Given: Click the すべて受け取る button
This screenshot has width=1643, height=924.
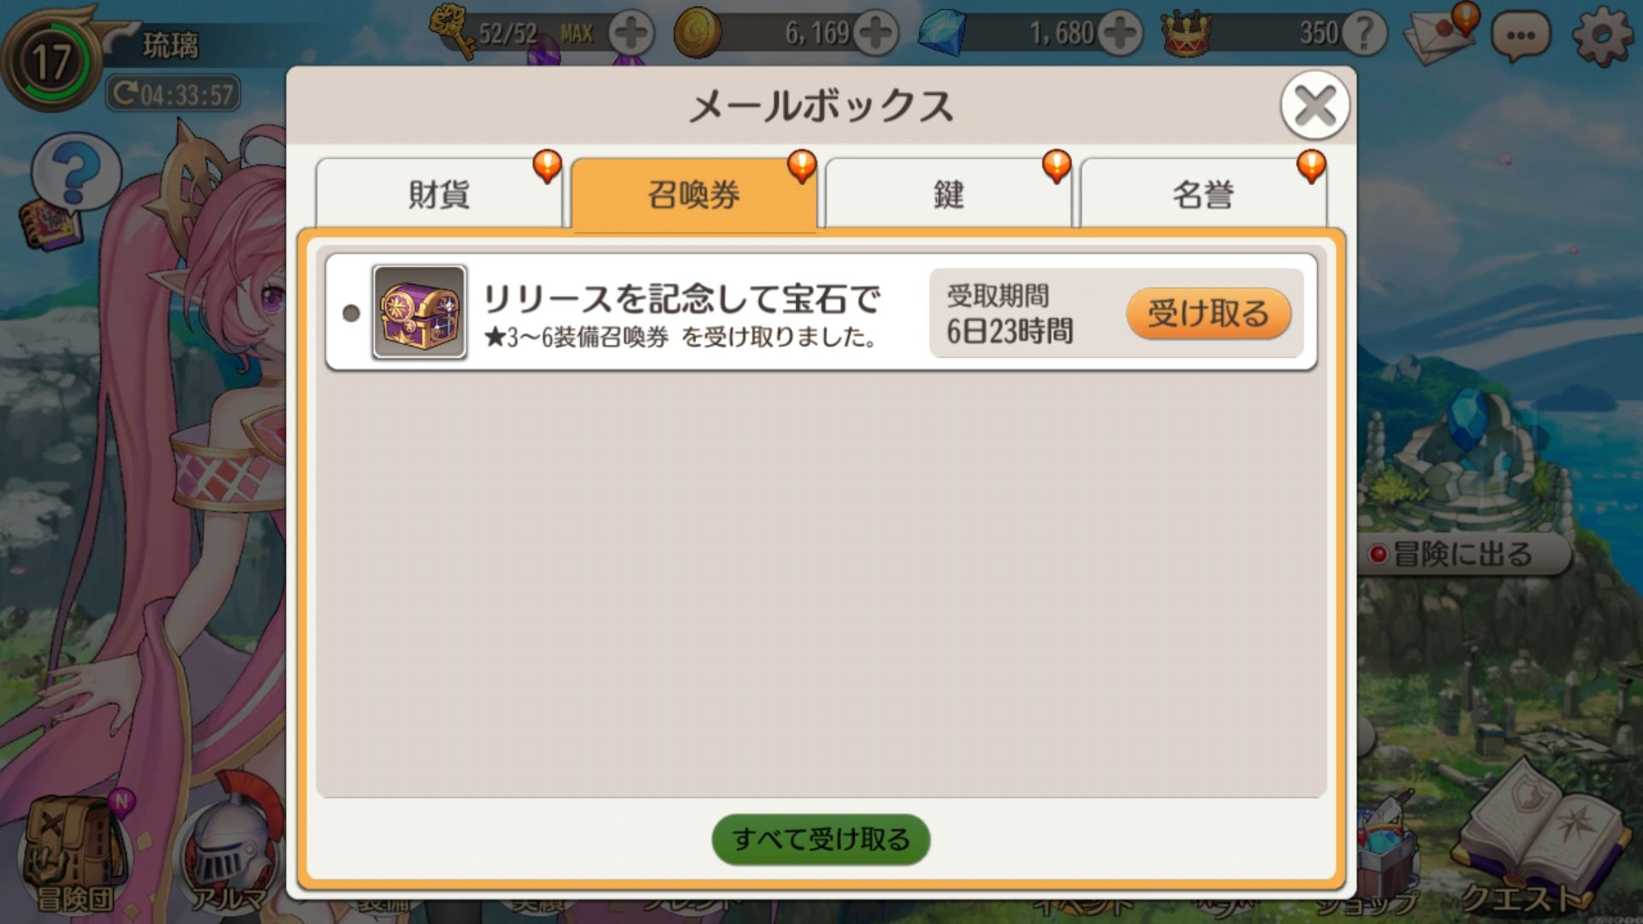Looking at the screenshot, I should pos(821,839).
